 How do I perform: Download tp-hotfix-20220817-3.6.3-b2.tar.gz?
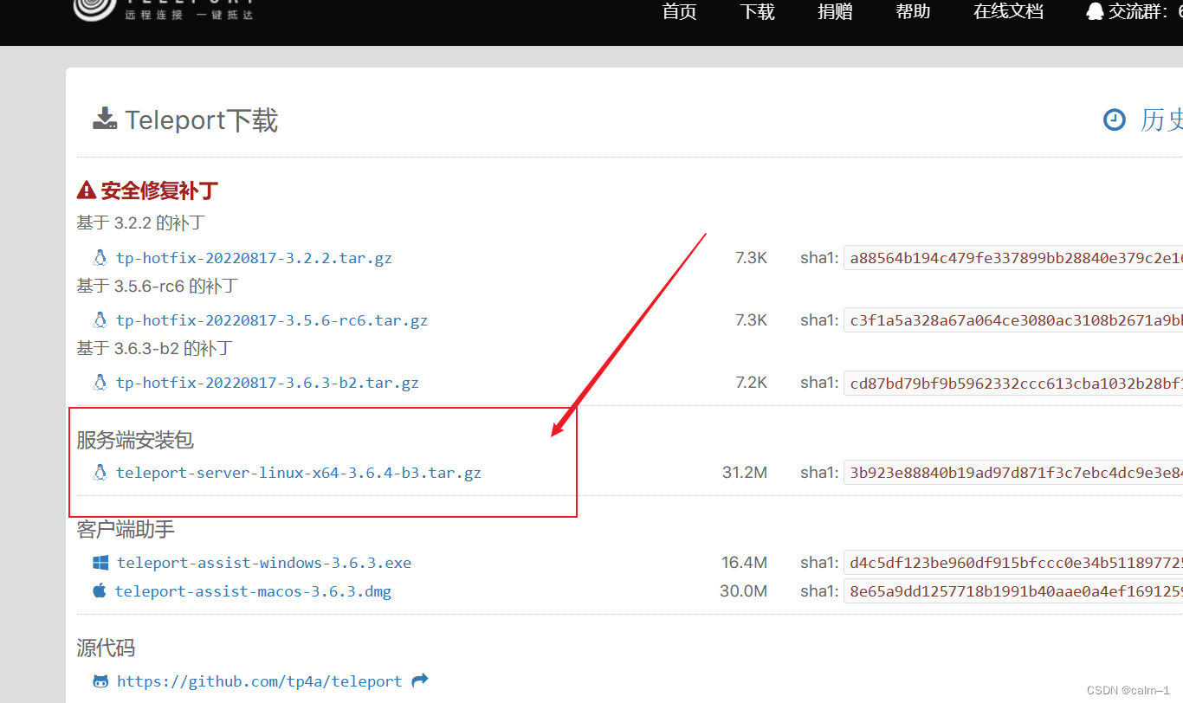pos(268,383)
